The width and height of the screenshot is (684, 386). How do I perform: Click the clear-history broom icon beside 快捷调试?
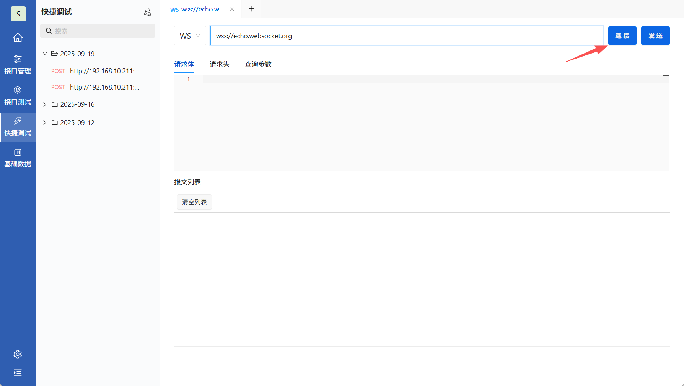(148, 12)
